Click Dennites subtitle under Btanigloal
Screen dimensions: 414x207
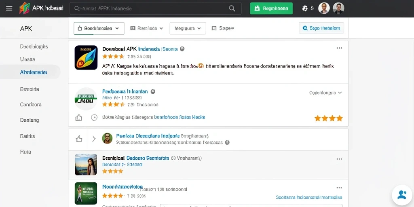point(123,164)
